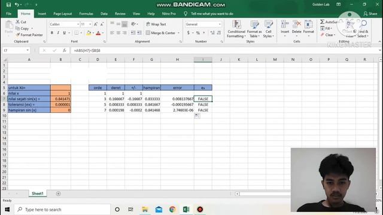
Task: Activate the Format Painter brush
Action: [29, 35]
